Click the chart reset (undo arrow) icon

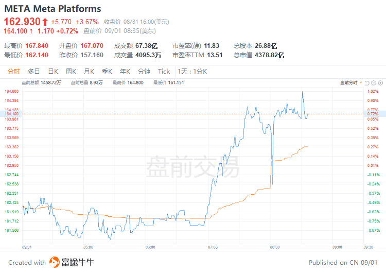[x=367, y=83]
